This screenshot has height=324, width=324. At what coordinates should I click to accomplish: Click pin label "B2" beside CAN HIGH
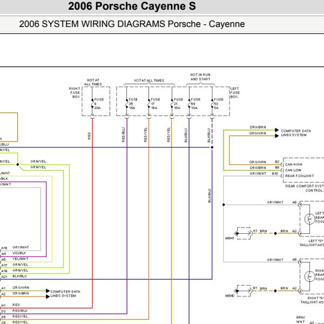coord(277,162)
